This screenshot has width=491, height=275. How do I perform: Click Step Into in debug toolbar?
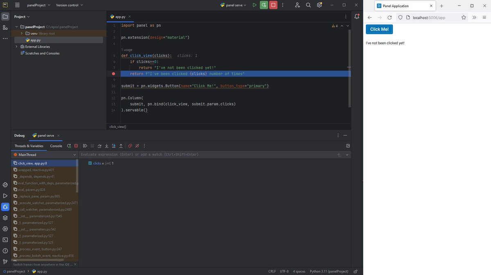[x=107, y=146]
